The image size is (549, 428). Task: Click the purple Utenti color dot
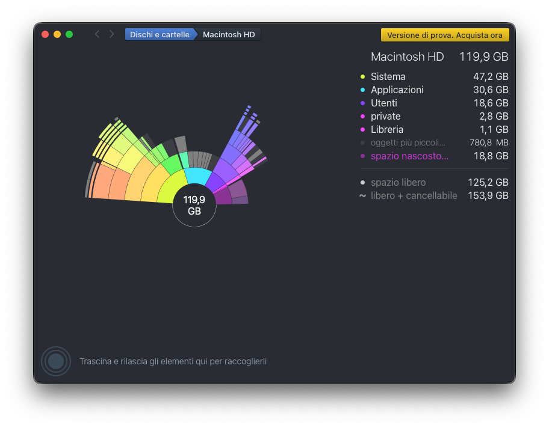tap(363, 103)
